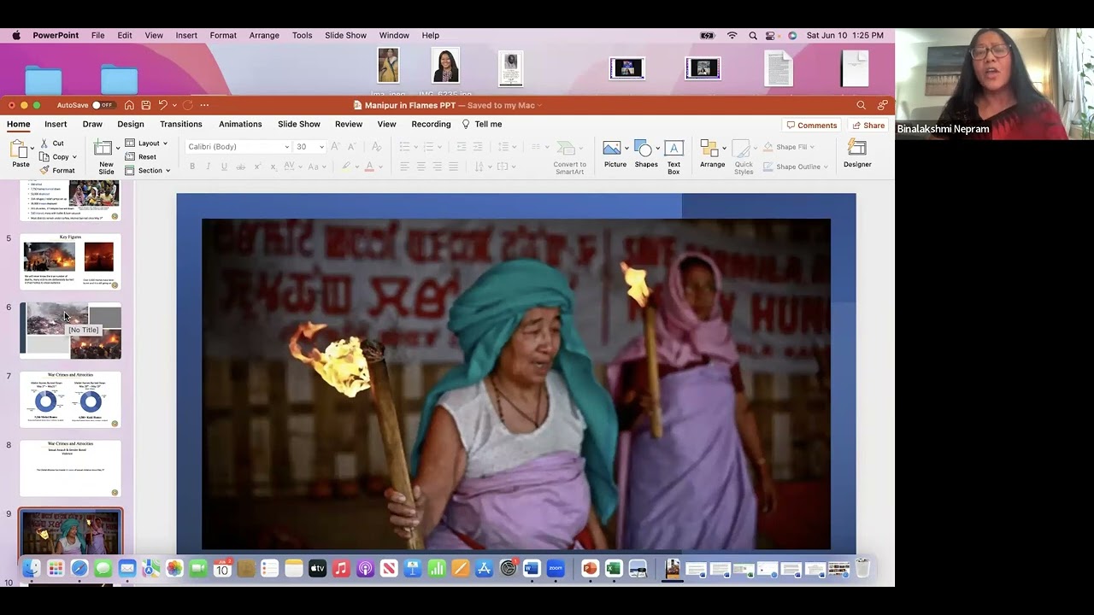This screenshot has width=1094, height=615.
Task: Toggle Bold formatting
Action: pyautogui.click(x=192, y=167)
